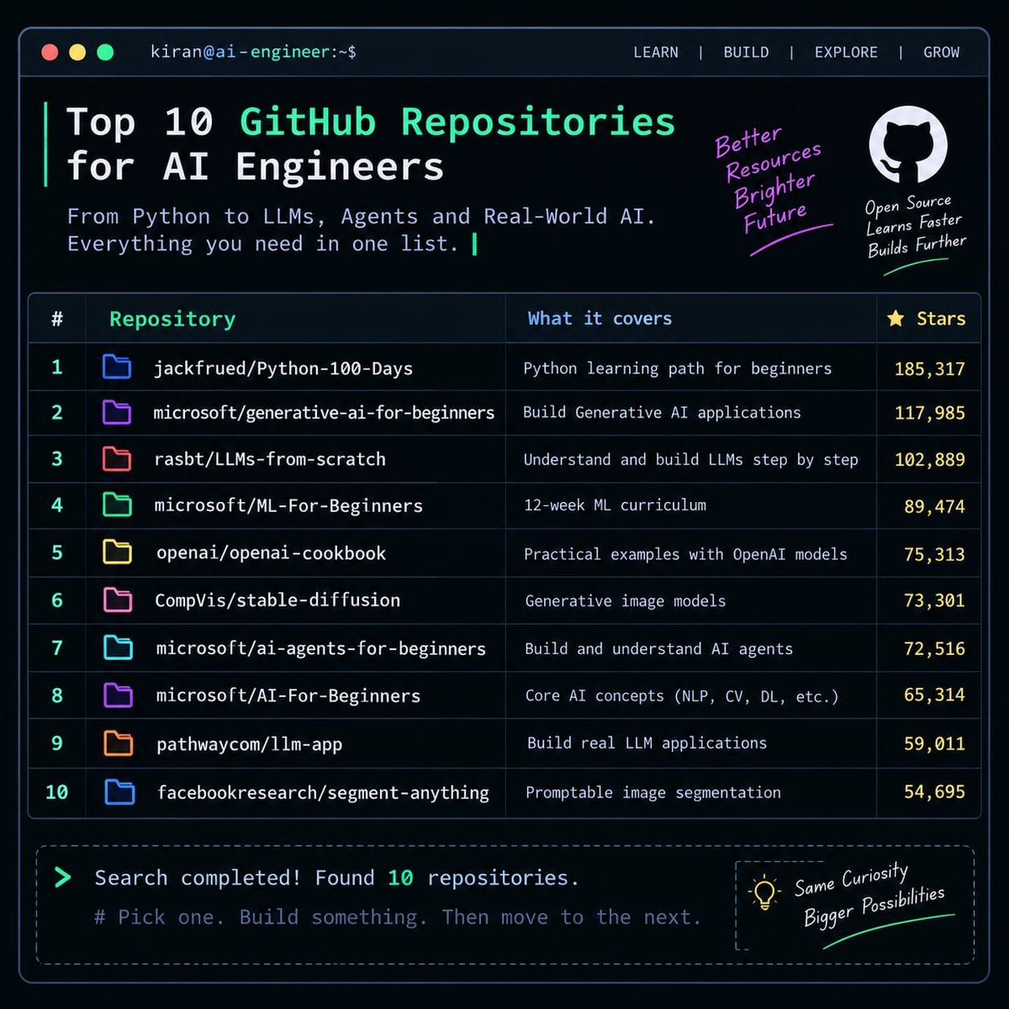This screenshot has height=1009, width=1009.
Task: Click the red window dot
Action: (50, 52)
